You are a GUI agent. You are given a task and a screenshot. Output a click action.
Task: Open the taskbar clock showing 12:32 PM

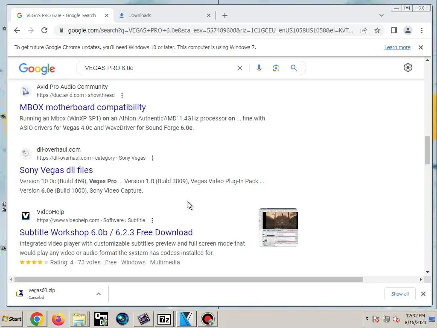click(415, 319)
